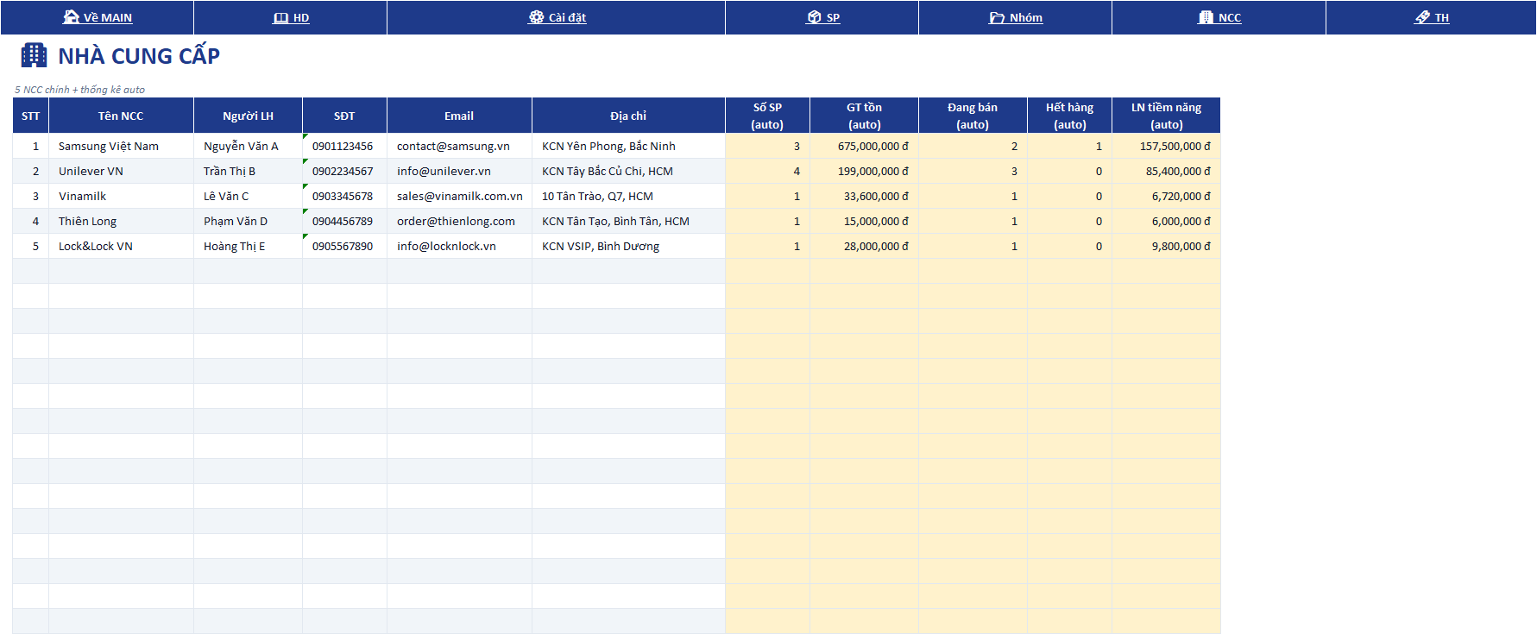Select email info@unilever.vn
Screen dimensions: 1537x634
click(x=459, y=171)
